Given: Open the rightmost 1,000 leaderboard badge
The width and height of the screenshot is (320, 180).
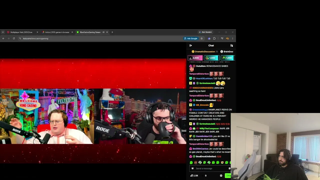Looking at the screenshot, I should click(227, 58).
